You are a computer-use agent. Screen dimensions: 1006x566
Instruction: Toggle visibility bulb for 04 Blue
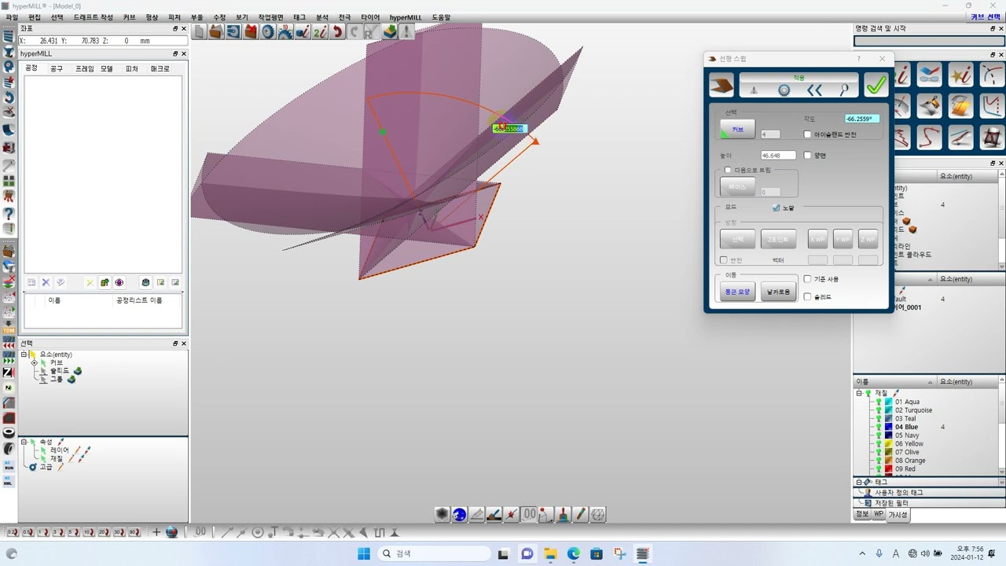pyautogui.click(x=879, y=427)
